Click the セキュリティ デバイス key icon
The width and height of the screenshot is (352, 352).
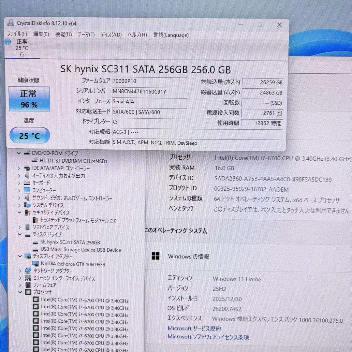28,213
